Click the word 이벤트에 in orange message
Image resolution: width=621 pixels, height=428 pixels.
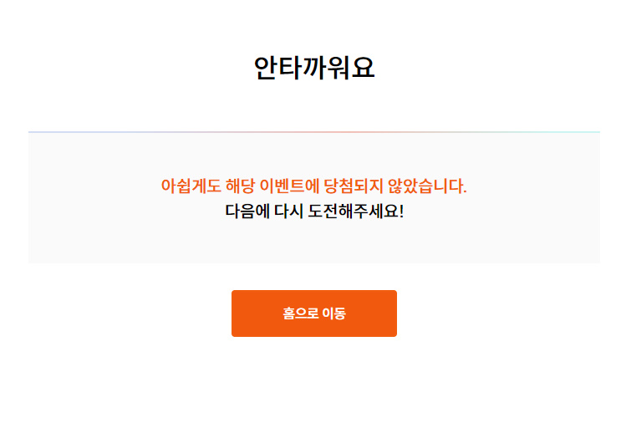click(x=289, y=186)
